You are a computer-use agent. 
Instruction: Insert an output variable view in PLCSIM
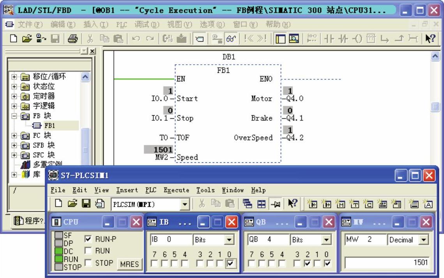click(x=327, y=203)
